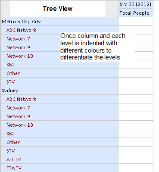Click ABC Network under Metro 5 Cap City
159x172 pixels.
click(x=21, y=30)
